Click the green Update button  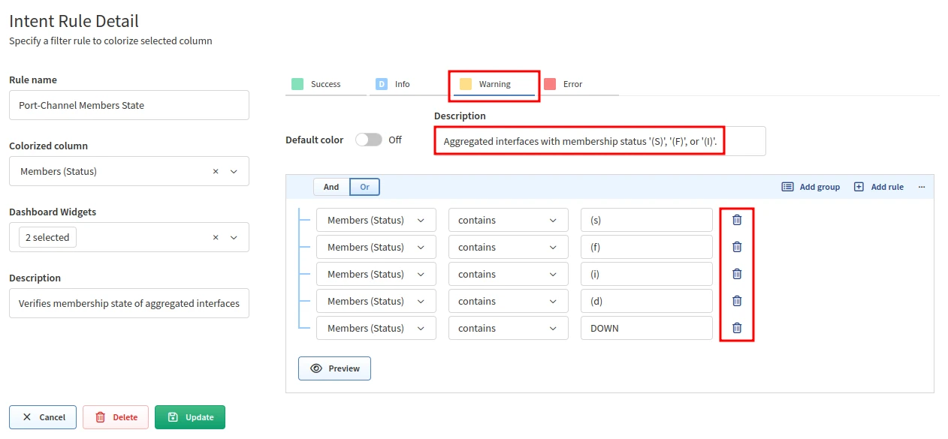click(x=190, y=417)
